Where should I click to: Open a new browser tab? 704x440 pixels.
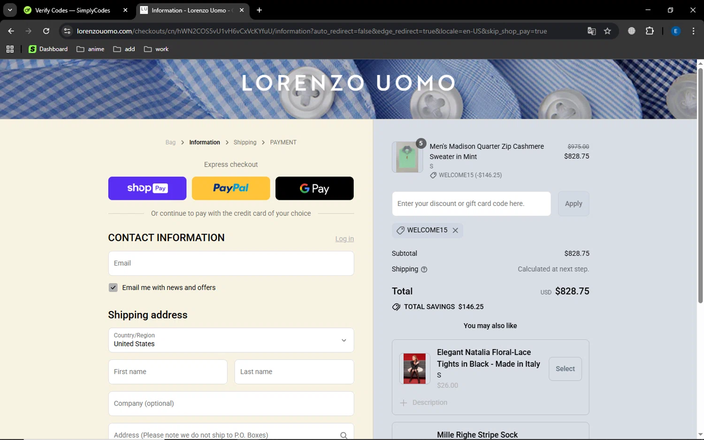click(259, 10)
